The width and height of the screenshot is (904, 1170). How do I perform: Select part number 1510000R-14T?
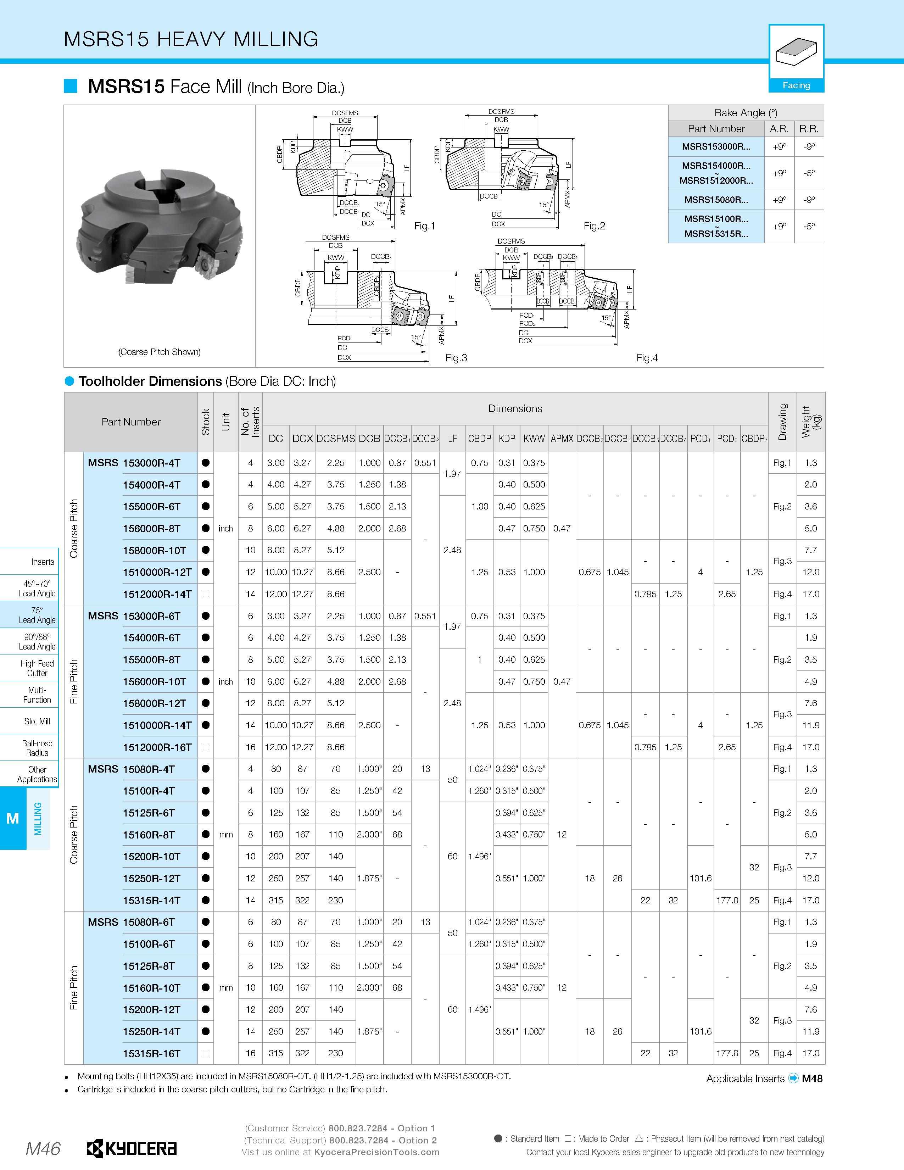(157, 725)
